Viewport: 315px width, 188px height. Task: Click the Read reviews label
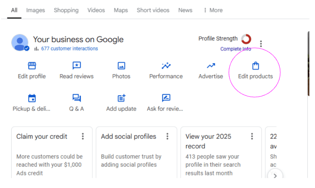pyautogui.click(x=77, y=76)
